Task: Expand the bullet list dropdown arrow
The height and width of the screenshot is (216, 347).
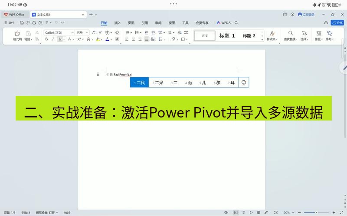Action: pos(131,33)
